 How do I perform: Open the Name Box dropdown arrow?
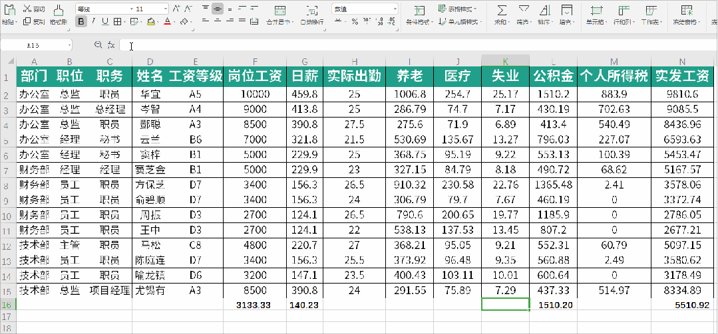(70, 44)
